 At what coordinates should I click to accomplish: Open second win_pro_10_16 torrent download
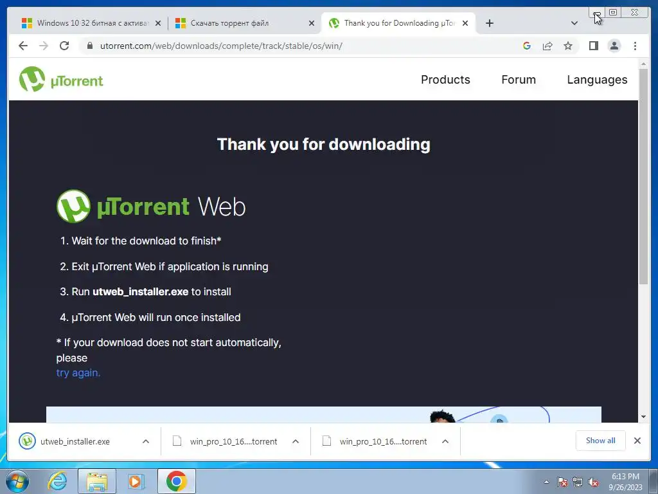pos(383,441)
